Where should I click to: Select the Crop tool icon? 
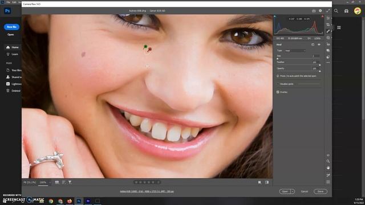pyautogui.click(x=328, y=24)
